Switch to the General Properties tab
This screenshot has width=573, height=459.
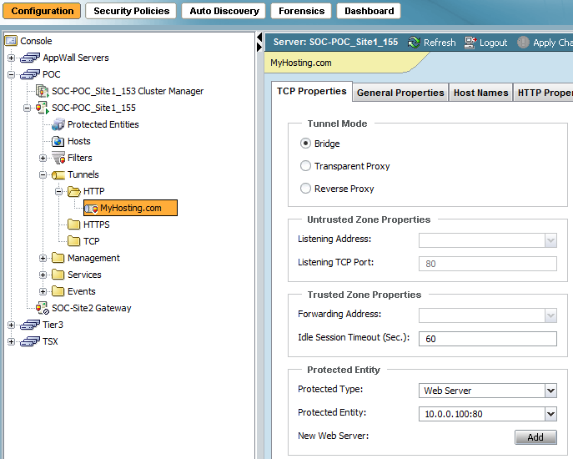click(400, 93)
